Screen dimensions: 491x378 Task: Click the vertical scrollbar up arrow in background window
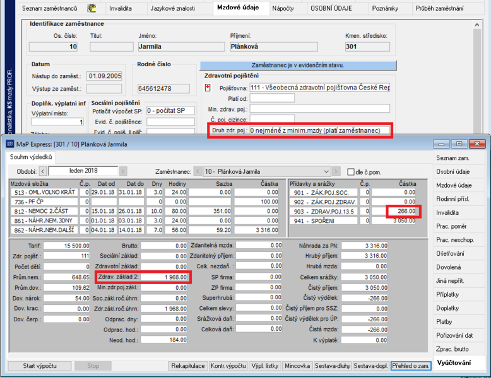[476, 25]
